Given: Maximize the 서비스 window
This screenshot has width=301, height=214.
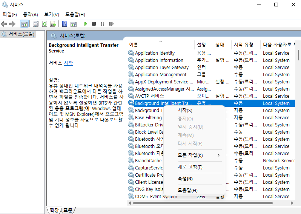Looking at the screenshot, I should [x=276, y=5].
